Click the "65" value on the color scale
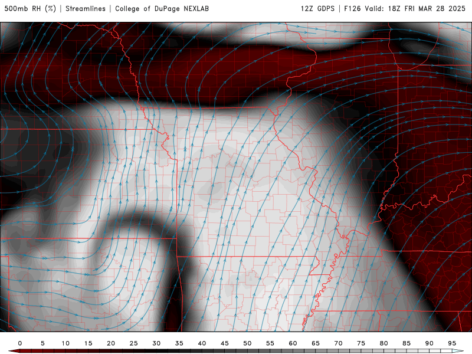Screen dimensions: 472x354 point(316,343)
